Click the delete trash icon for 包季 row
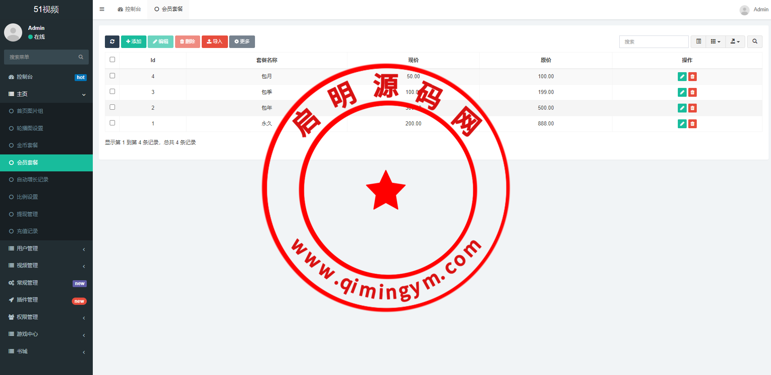The image size is (771, 375). 692,92
